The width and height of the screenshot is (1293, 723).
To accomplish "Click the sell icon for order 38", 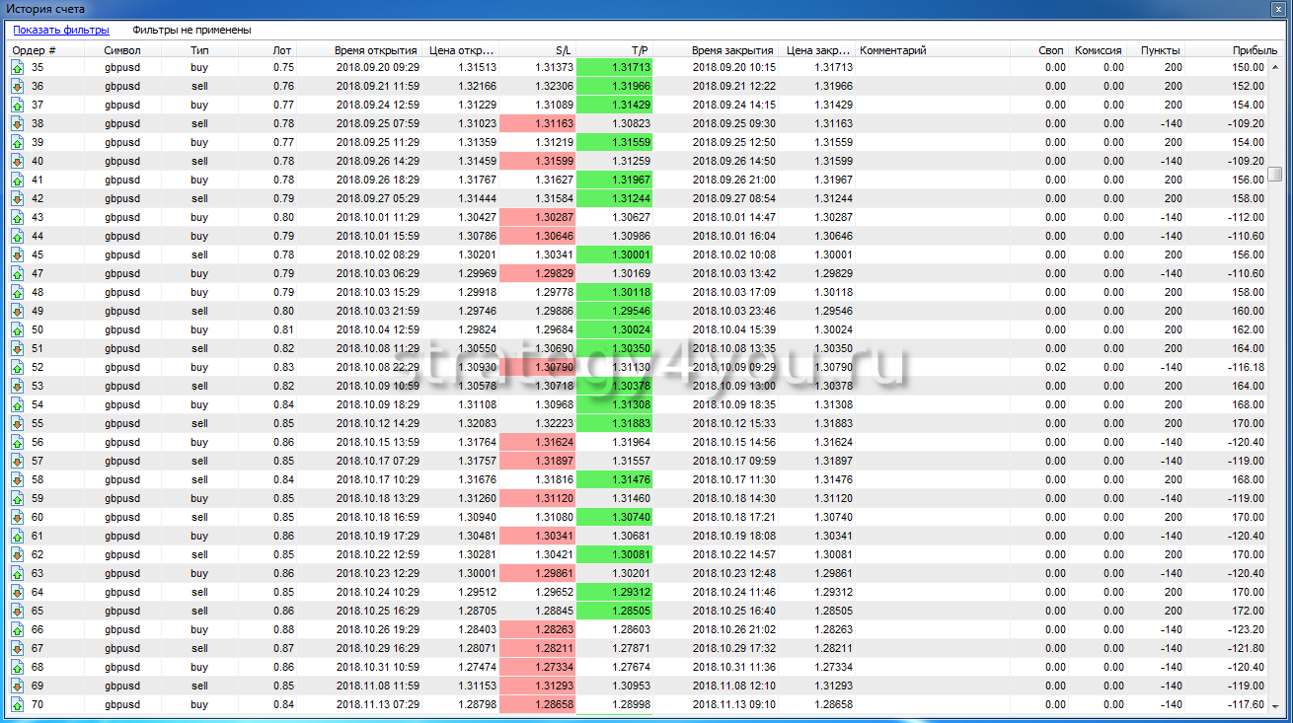I will click(x=18, y=123).
